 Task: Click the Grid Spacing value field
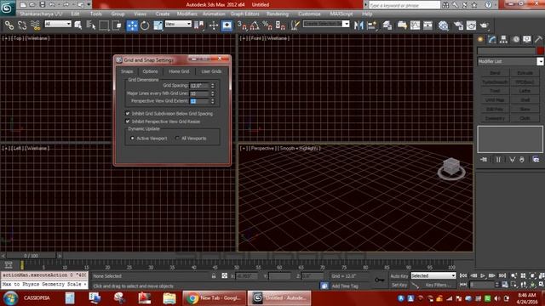200,85
